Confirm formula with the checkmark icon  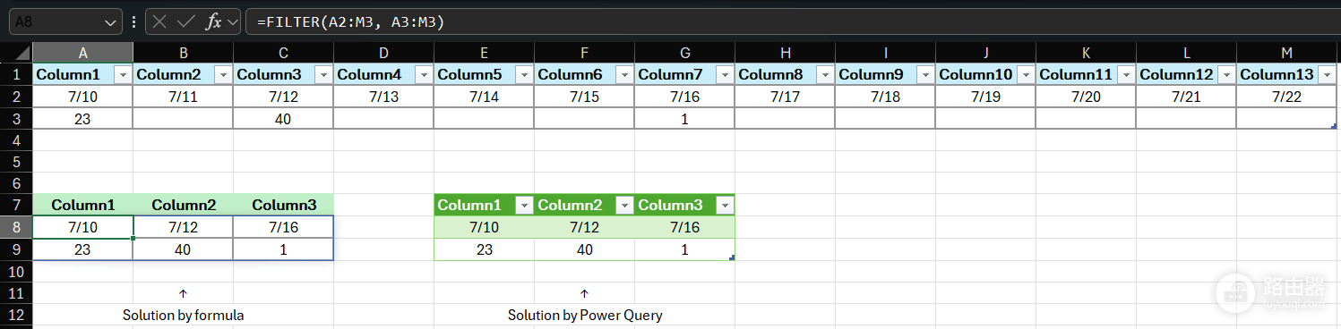pos(186,22)
